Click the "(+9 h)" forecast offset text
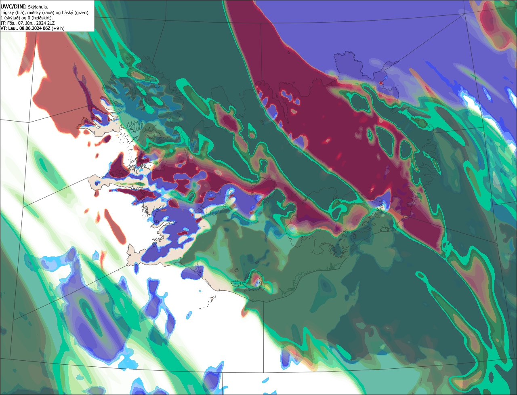 pyautogui.click(x=58, y=28)
